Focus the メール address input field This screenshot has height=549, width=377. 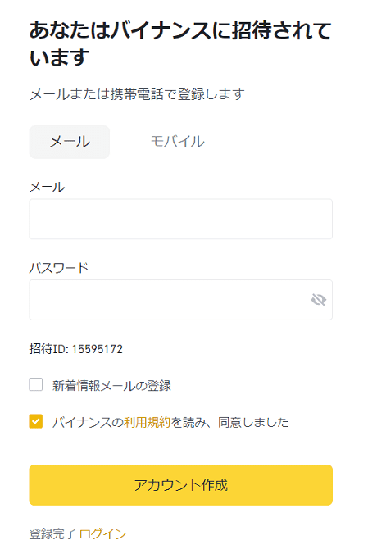(x=180, y=219)
